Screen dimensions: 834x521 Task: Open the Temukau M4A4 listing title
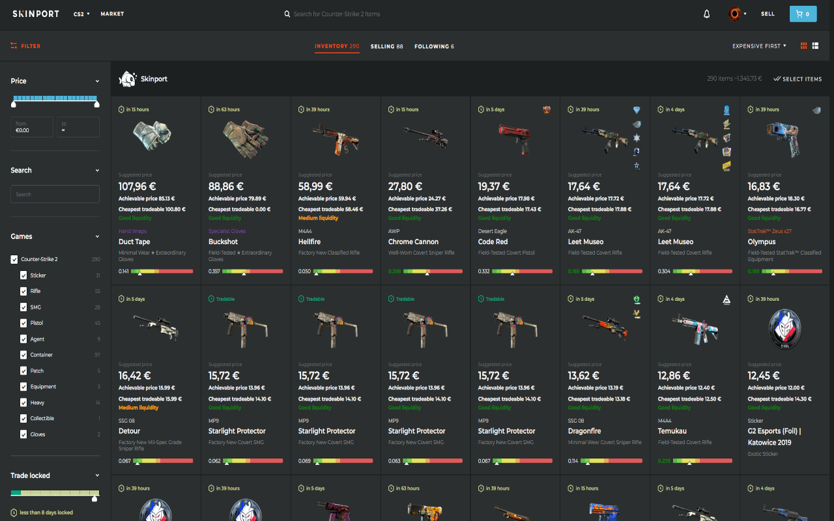tap(672, 431)
